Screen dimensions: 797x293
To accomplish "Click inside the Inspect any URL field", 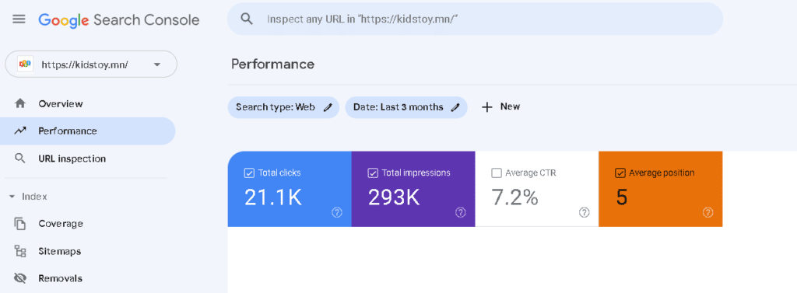I will tap(475, 19).
